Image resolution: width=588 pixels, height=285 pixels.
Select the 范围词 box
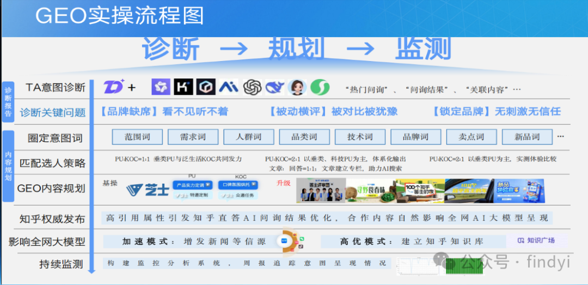(137, 137)
